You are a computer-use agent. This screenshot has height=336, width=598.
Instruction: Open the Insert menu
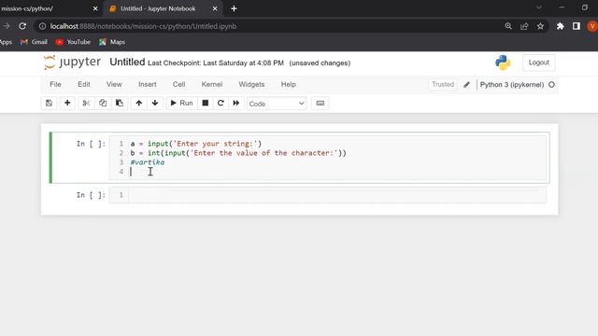[x=148, y=85]
